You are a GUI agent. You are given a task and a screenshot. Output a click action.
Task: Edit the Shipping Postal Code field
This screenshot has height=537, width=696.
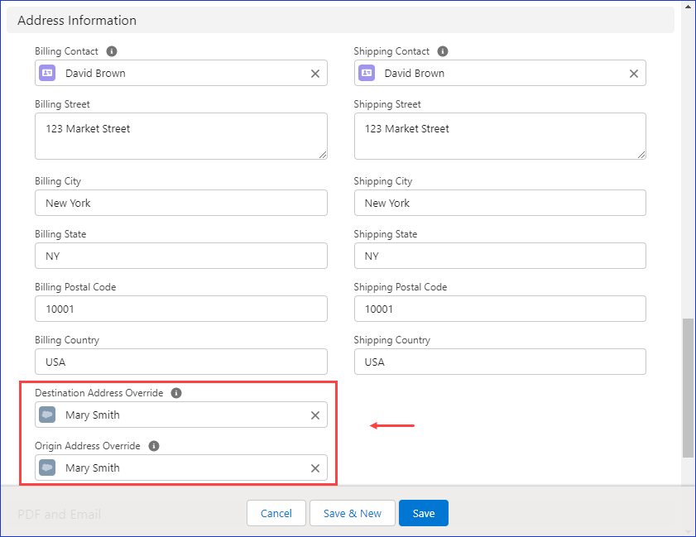(x=500, y=309)
